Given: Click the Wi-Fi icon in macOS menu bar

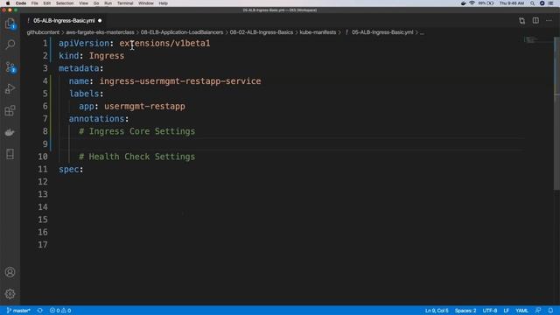Looking at the screenshot, I should click(x=472, y=3).
